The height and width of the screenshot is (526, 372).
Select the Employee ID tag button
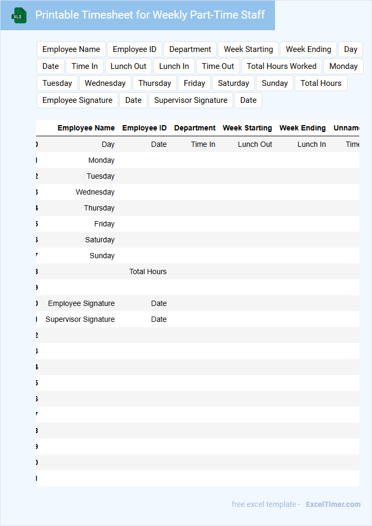pyautogui.click(x=135, y=49)
